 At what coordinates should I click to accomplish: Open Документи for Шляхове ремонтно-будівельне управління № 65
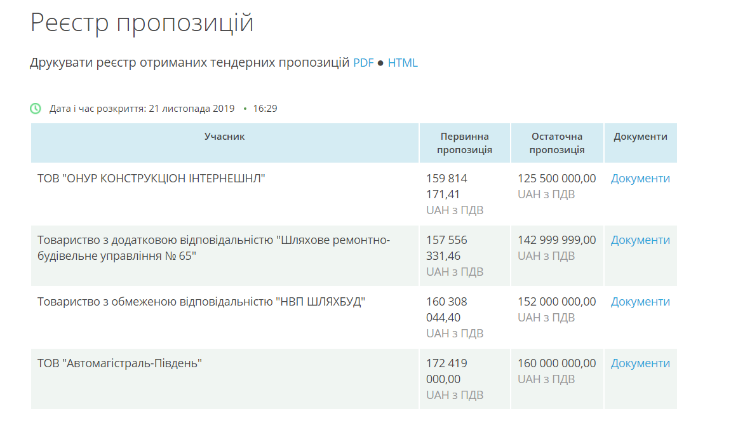(x=640, y=240)
